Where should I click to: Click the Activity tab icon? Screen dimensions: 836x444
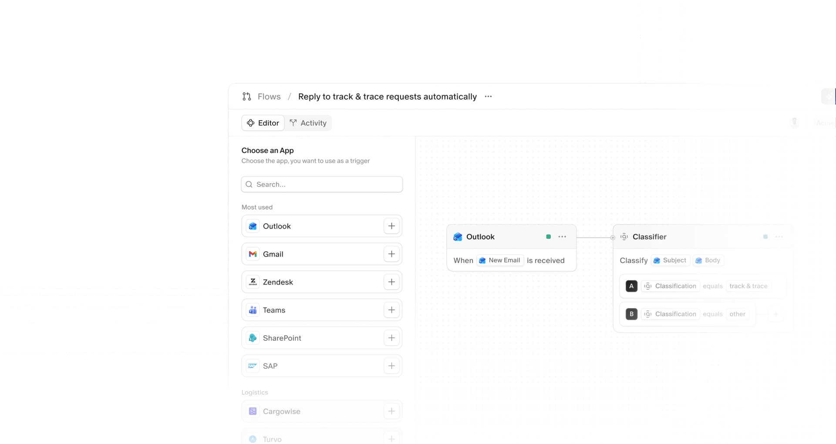pos(293,123)
